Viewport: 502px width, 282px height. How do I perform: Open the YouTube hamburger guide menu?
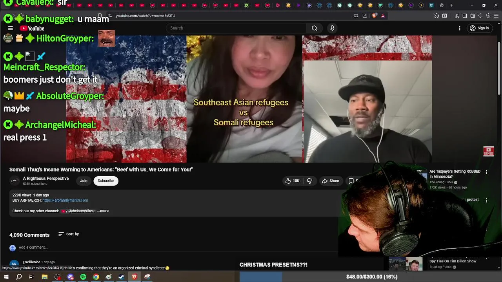click(11, 28)
